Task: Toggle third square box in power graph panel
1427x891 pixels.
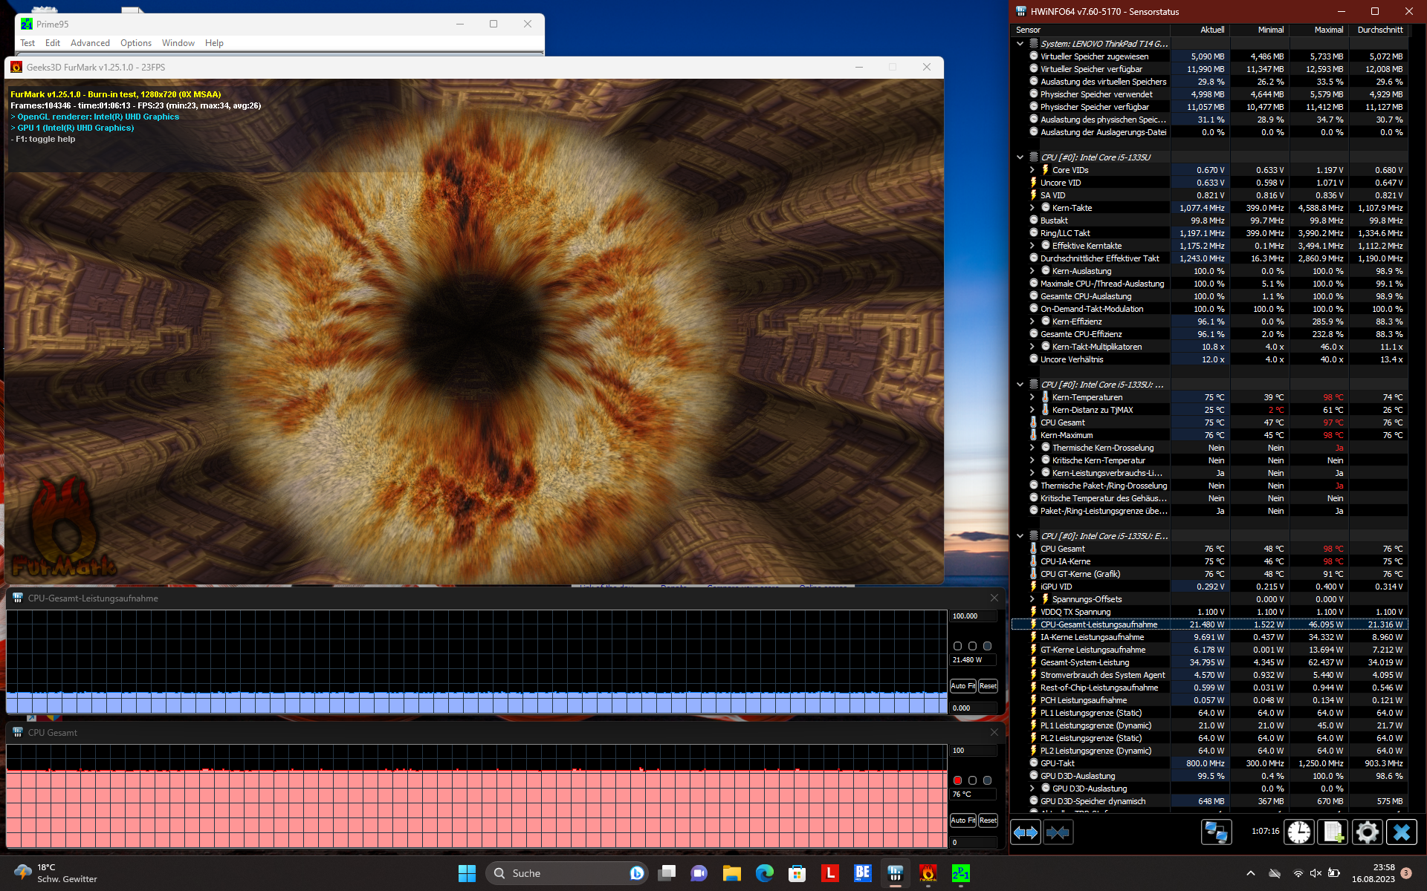Action: tap(987, 646)
